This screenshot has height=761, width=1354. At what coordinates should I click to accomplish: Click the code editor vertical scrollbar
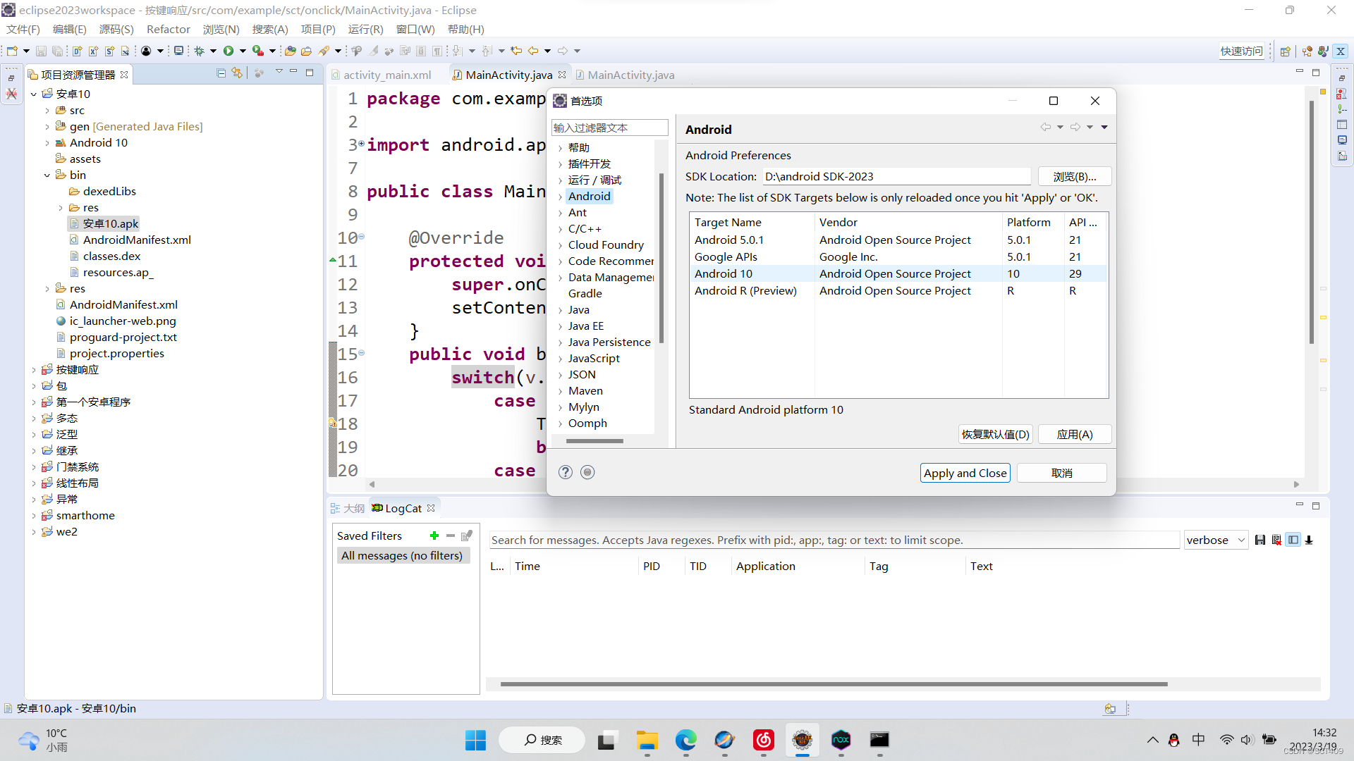coord(1312,222)
